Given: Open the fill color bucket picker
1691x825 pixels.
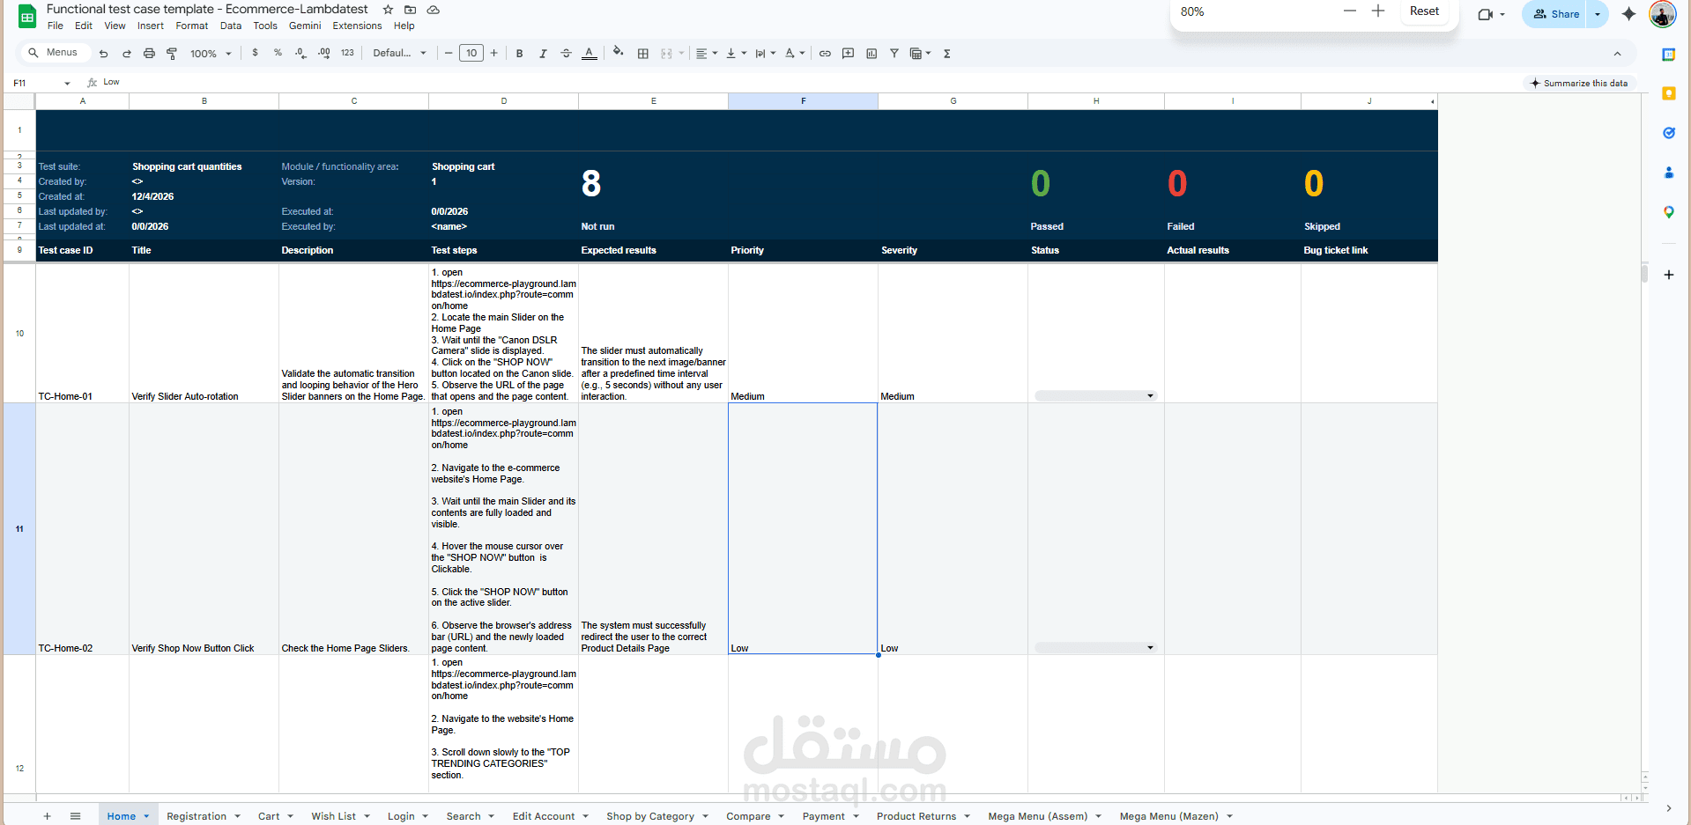Looking at the screenshot, I should pyautogui.click(x=619, y=52).
